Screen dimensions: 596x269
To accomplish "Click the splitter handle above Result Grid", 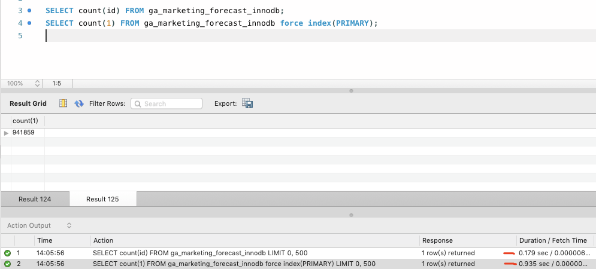I will click(x=351, y=91).
